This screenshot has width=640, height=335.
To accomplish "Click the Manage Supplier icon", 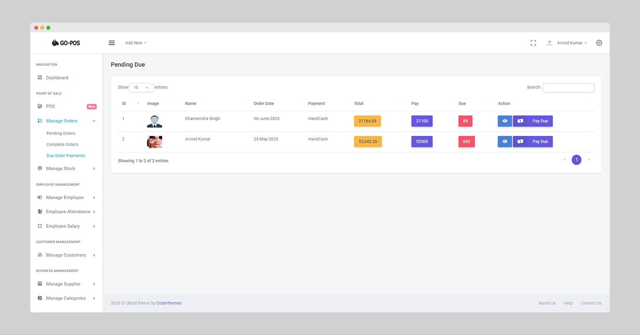I will pyautogui.click(x=40, y=284).
